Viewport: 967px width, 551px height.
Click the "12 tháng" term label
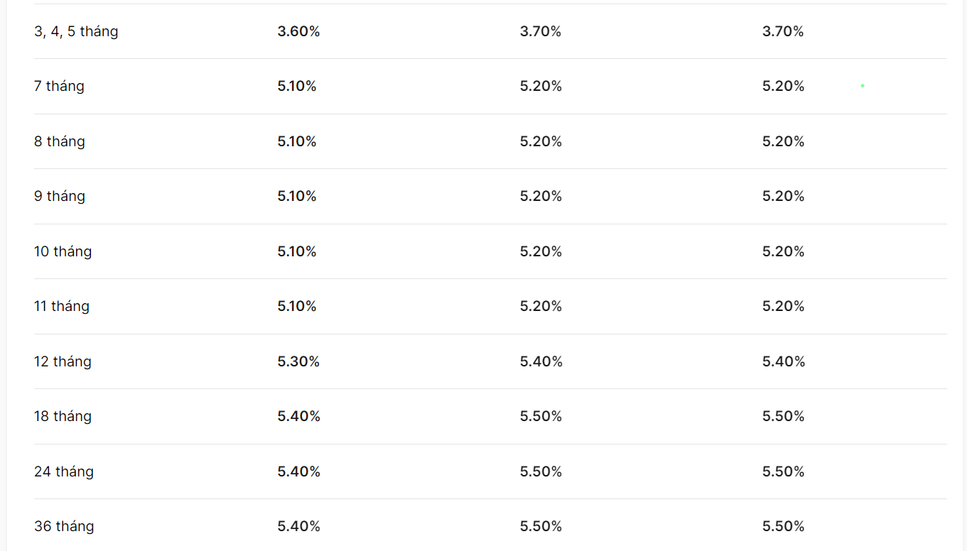(x=63, y=361)
